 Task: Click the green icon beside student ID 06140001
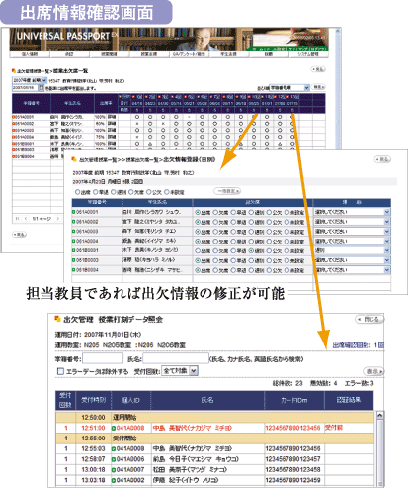tap(74, 212)
